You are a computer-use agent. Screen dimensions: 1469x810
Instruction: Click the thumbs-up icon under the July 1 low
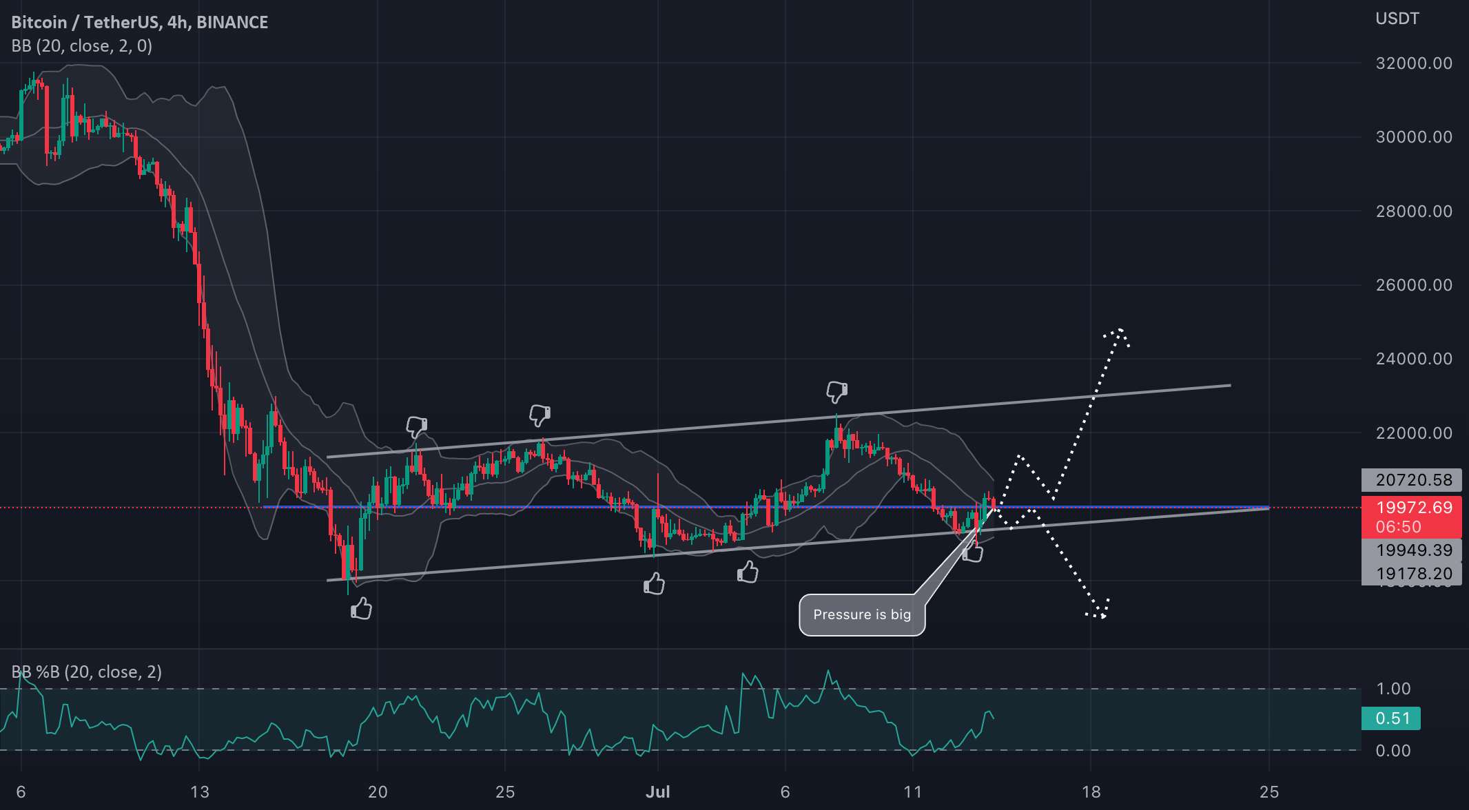[654, 583]
